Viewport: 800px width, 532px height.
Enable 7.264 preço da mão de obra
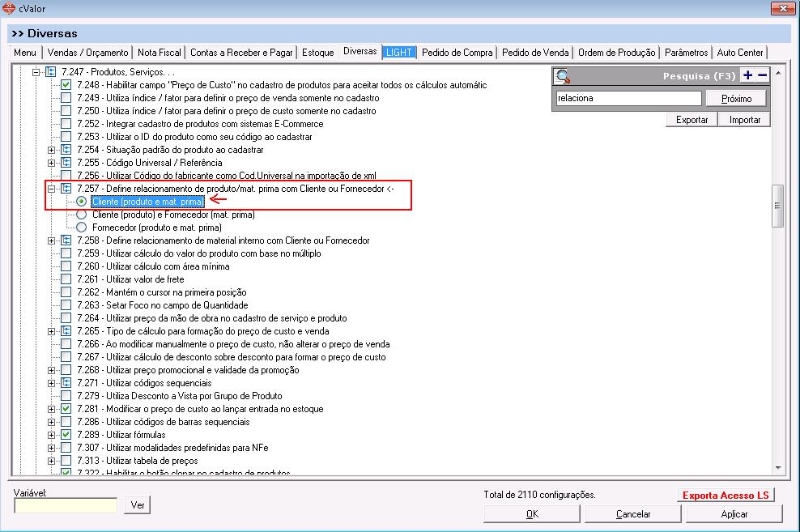pyautogui.click(x=66, y=317)
